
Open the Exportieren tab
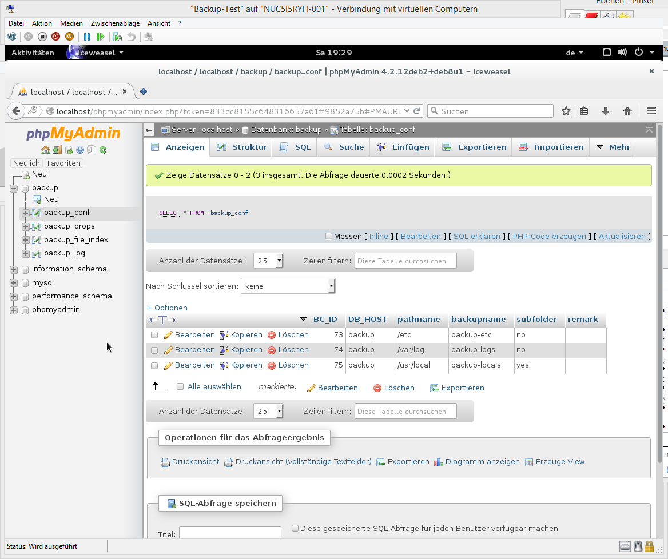[474, 147]
